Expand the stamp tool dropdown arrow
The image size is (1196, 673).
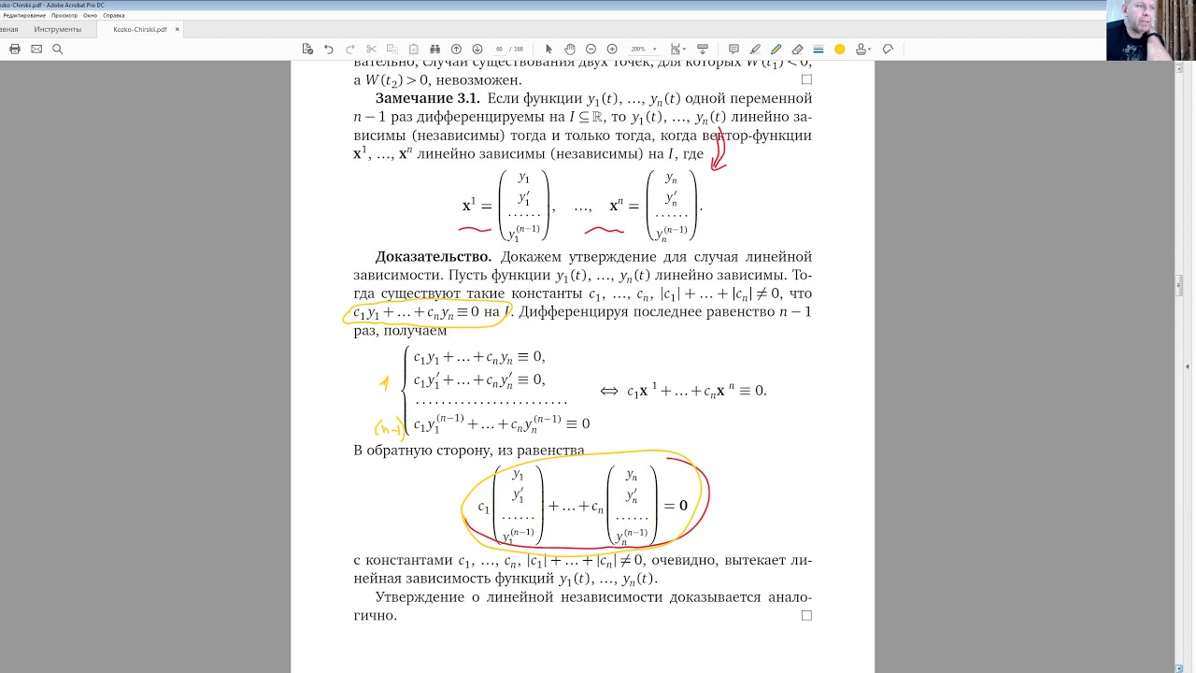[x=870, y=50]
